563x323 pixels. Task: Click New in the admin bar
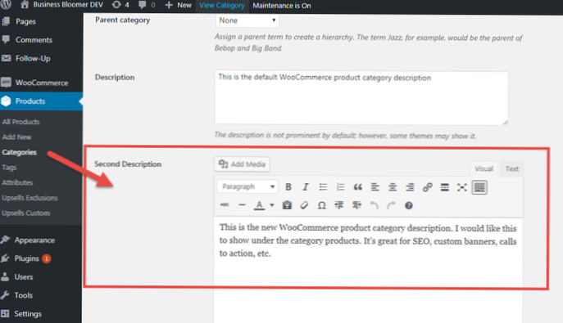tap(179, 5)
